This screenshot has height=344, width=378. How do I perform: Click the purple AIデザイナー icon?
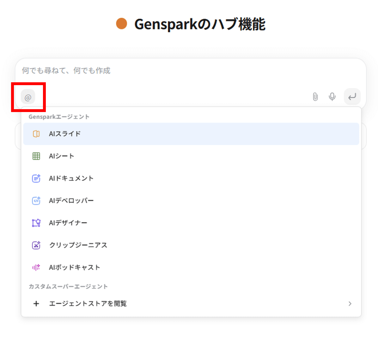36,223
